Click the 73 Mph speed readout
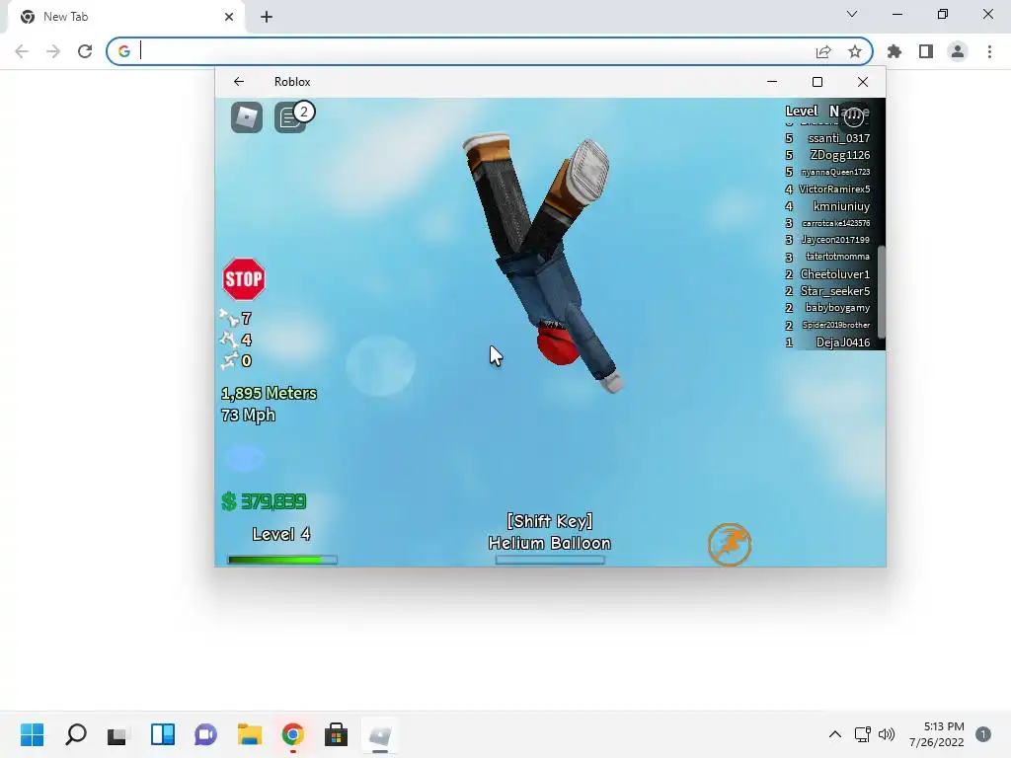 (248, 416)
